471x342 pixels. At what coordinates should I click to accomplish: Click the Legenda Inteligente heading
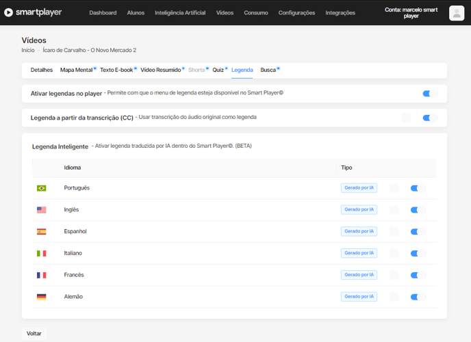[x=60, y=146]
